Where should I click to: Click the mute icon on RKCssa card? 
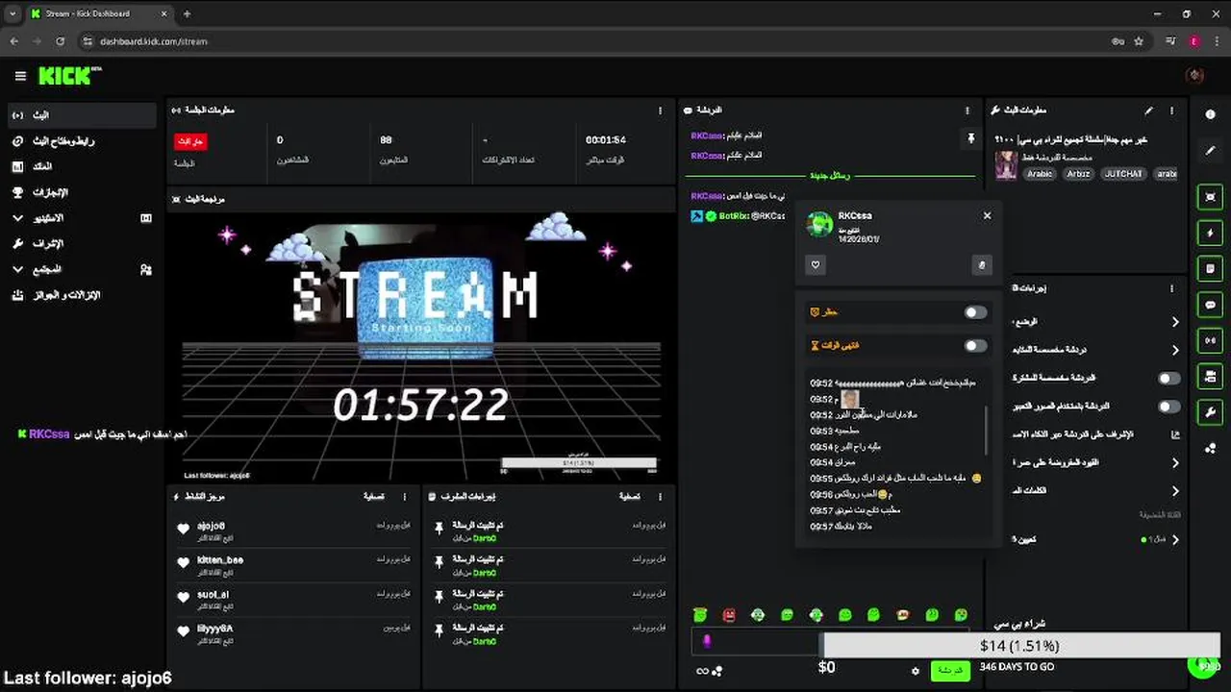(x=981, y=265)
